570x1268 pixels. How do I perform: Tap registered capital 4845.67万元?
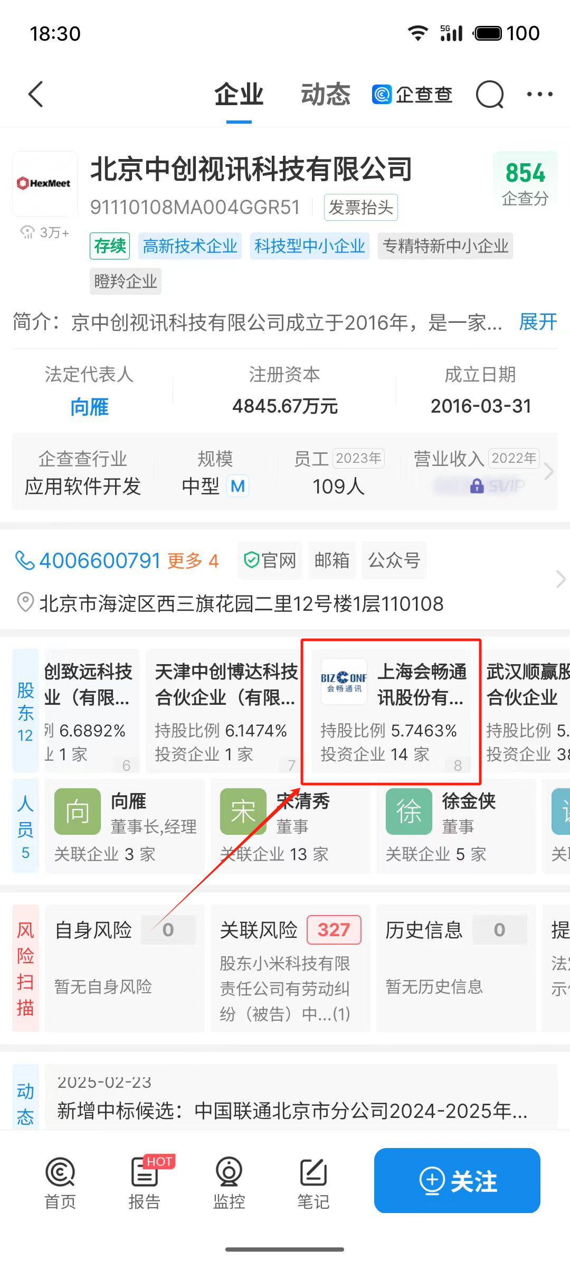[x=285, y=406]
